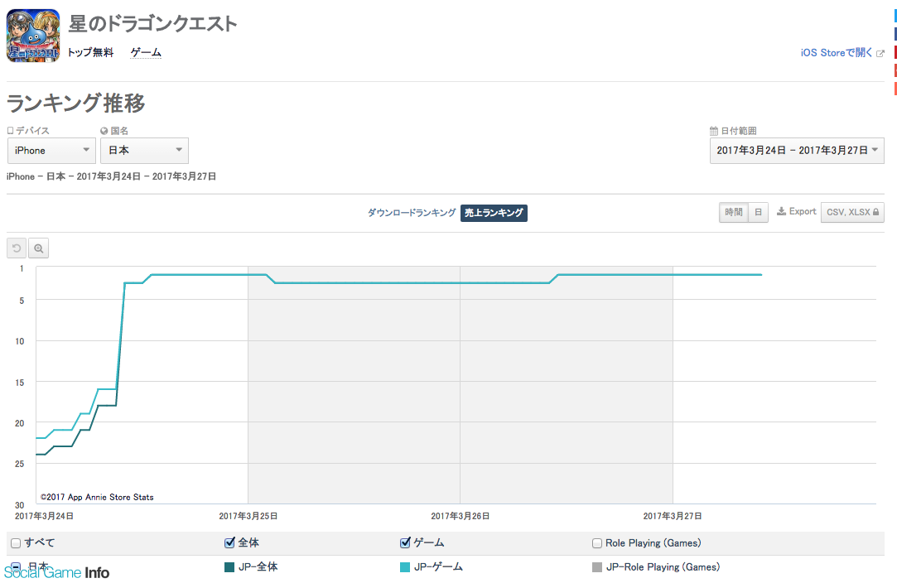Image resolution: width=897 pixels, height=583 pixels.
Task: Toggle the すべて checkbox
Action: [x=16, y=543]
